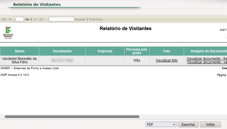227x129 pixels.
Task: Click the 'de 1' page count text
Action: [29, 19]
